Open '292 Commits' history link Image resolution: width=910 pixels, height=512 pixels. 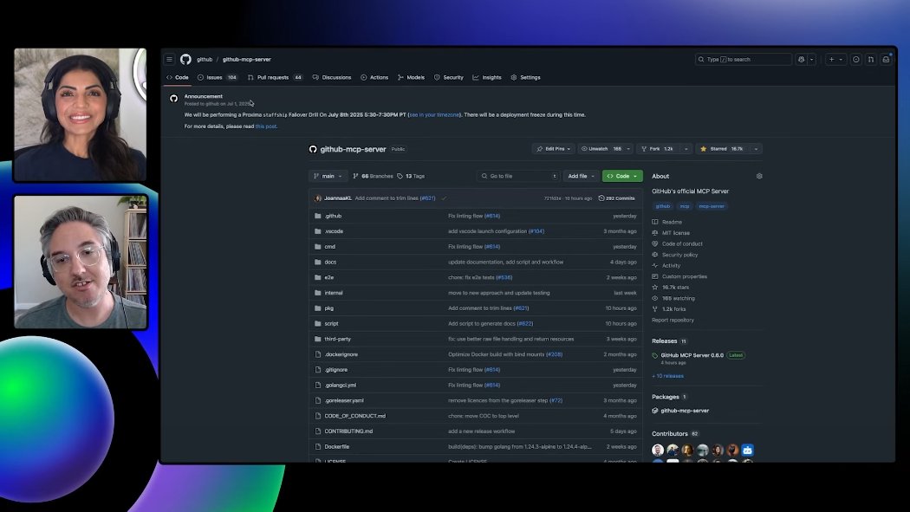tap(616, 198)
